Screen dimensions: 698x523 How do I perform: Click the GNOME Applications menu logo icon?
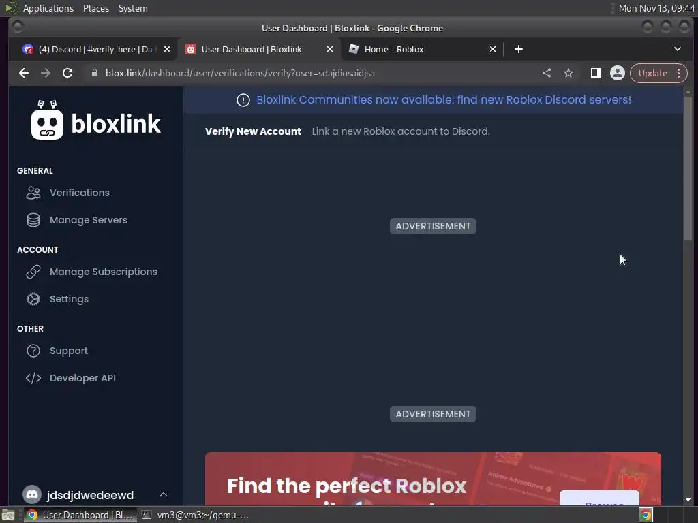pyautogui.click(x=12, y=8)
